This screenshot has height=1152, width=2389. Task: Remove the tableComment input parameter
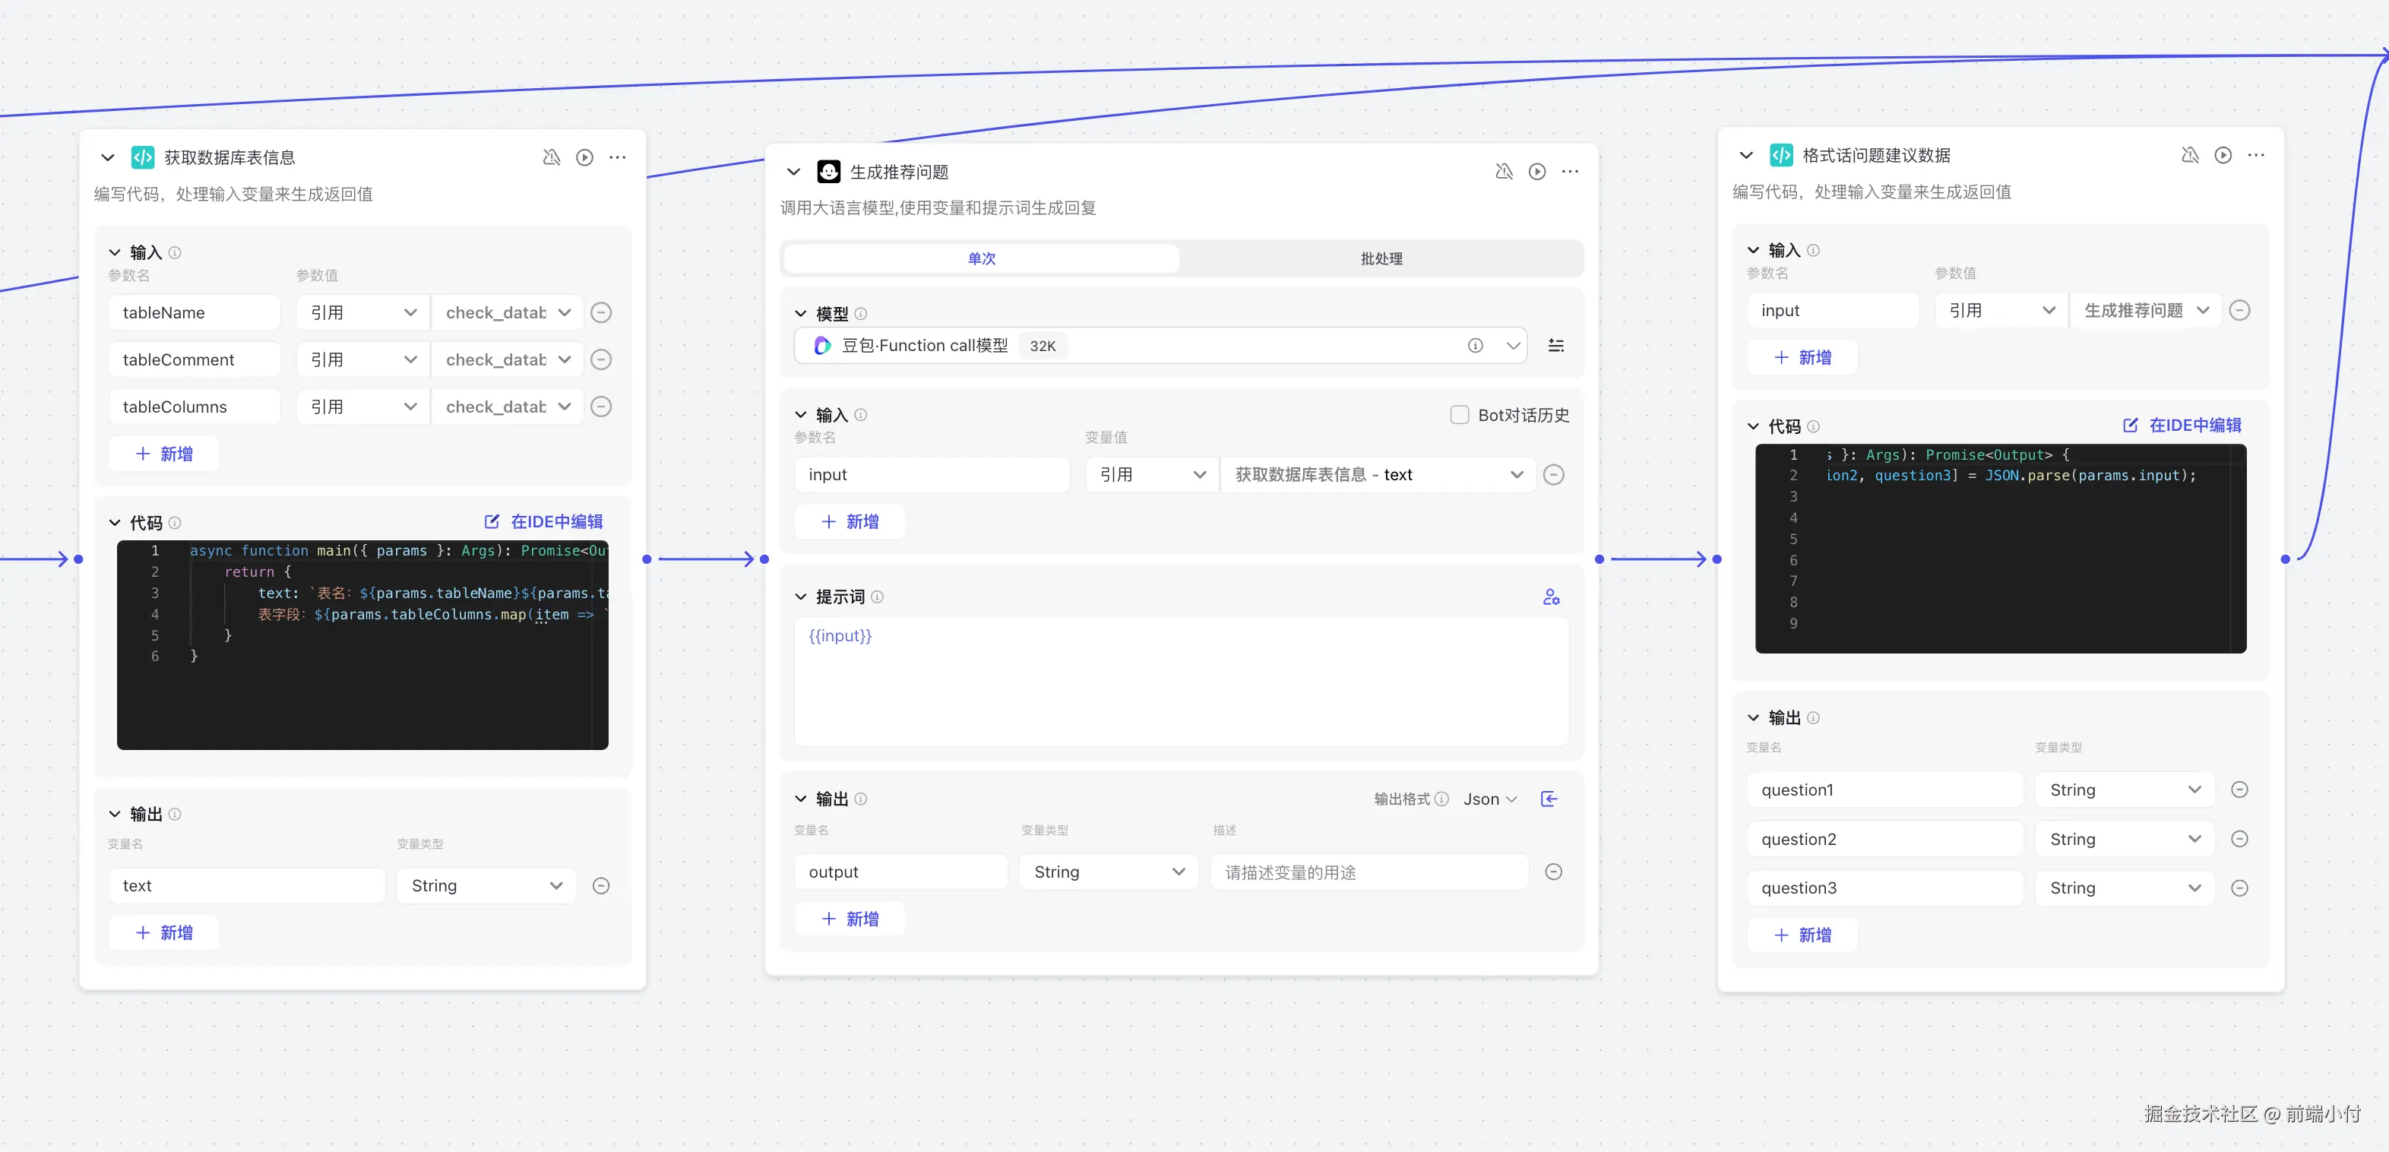click(x=601, y=360)
